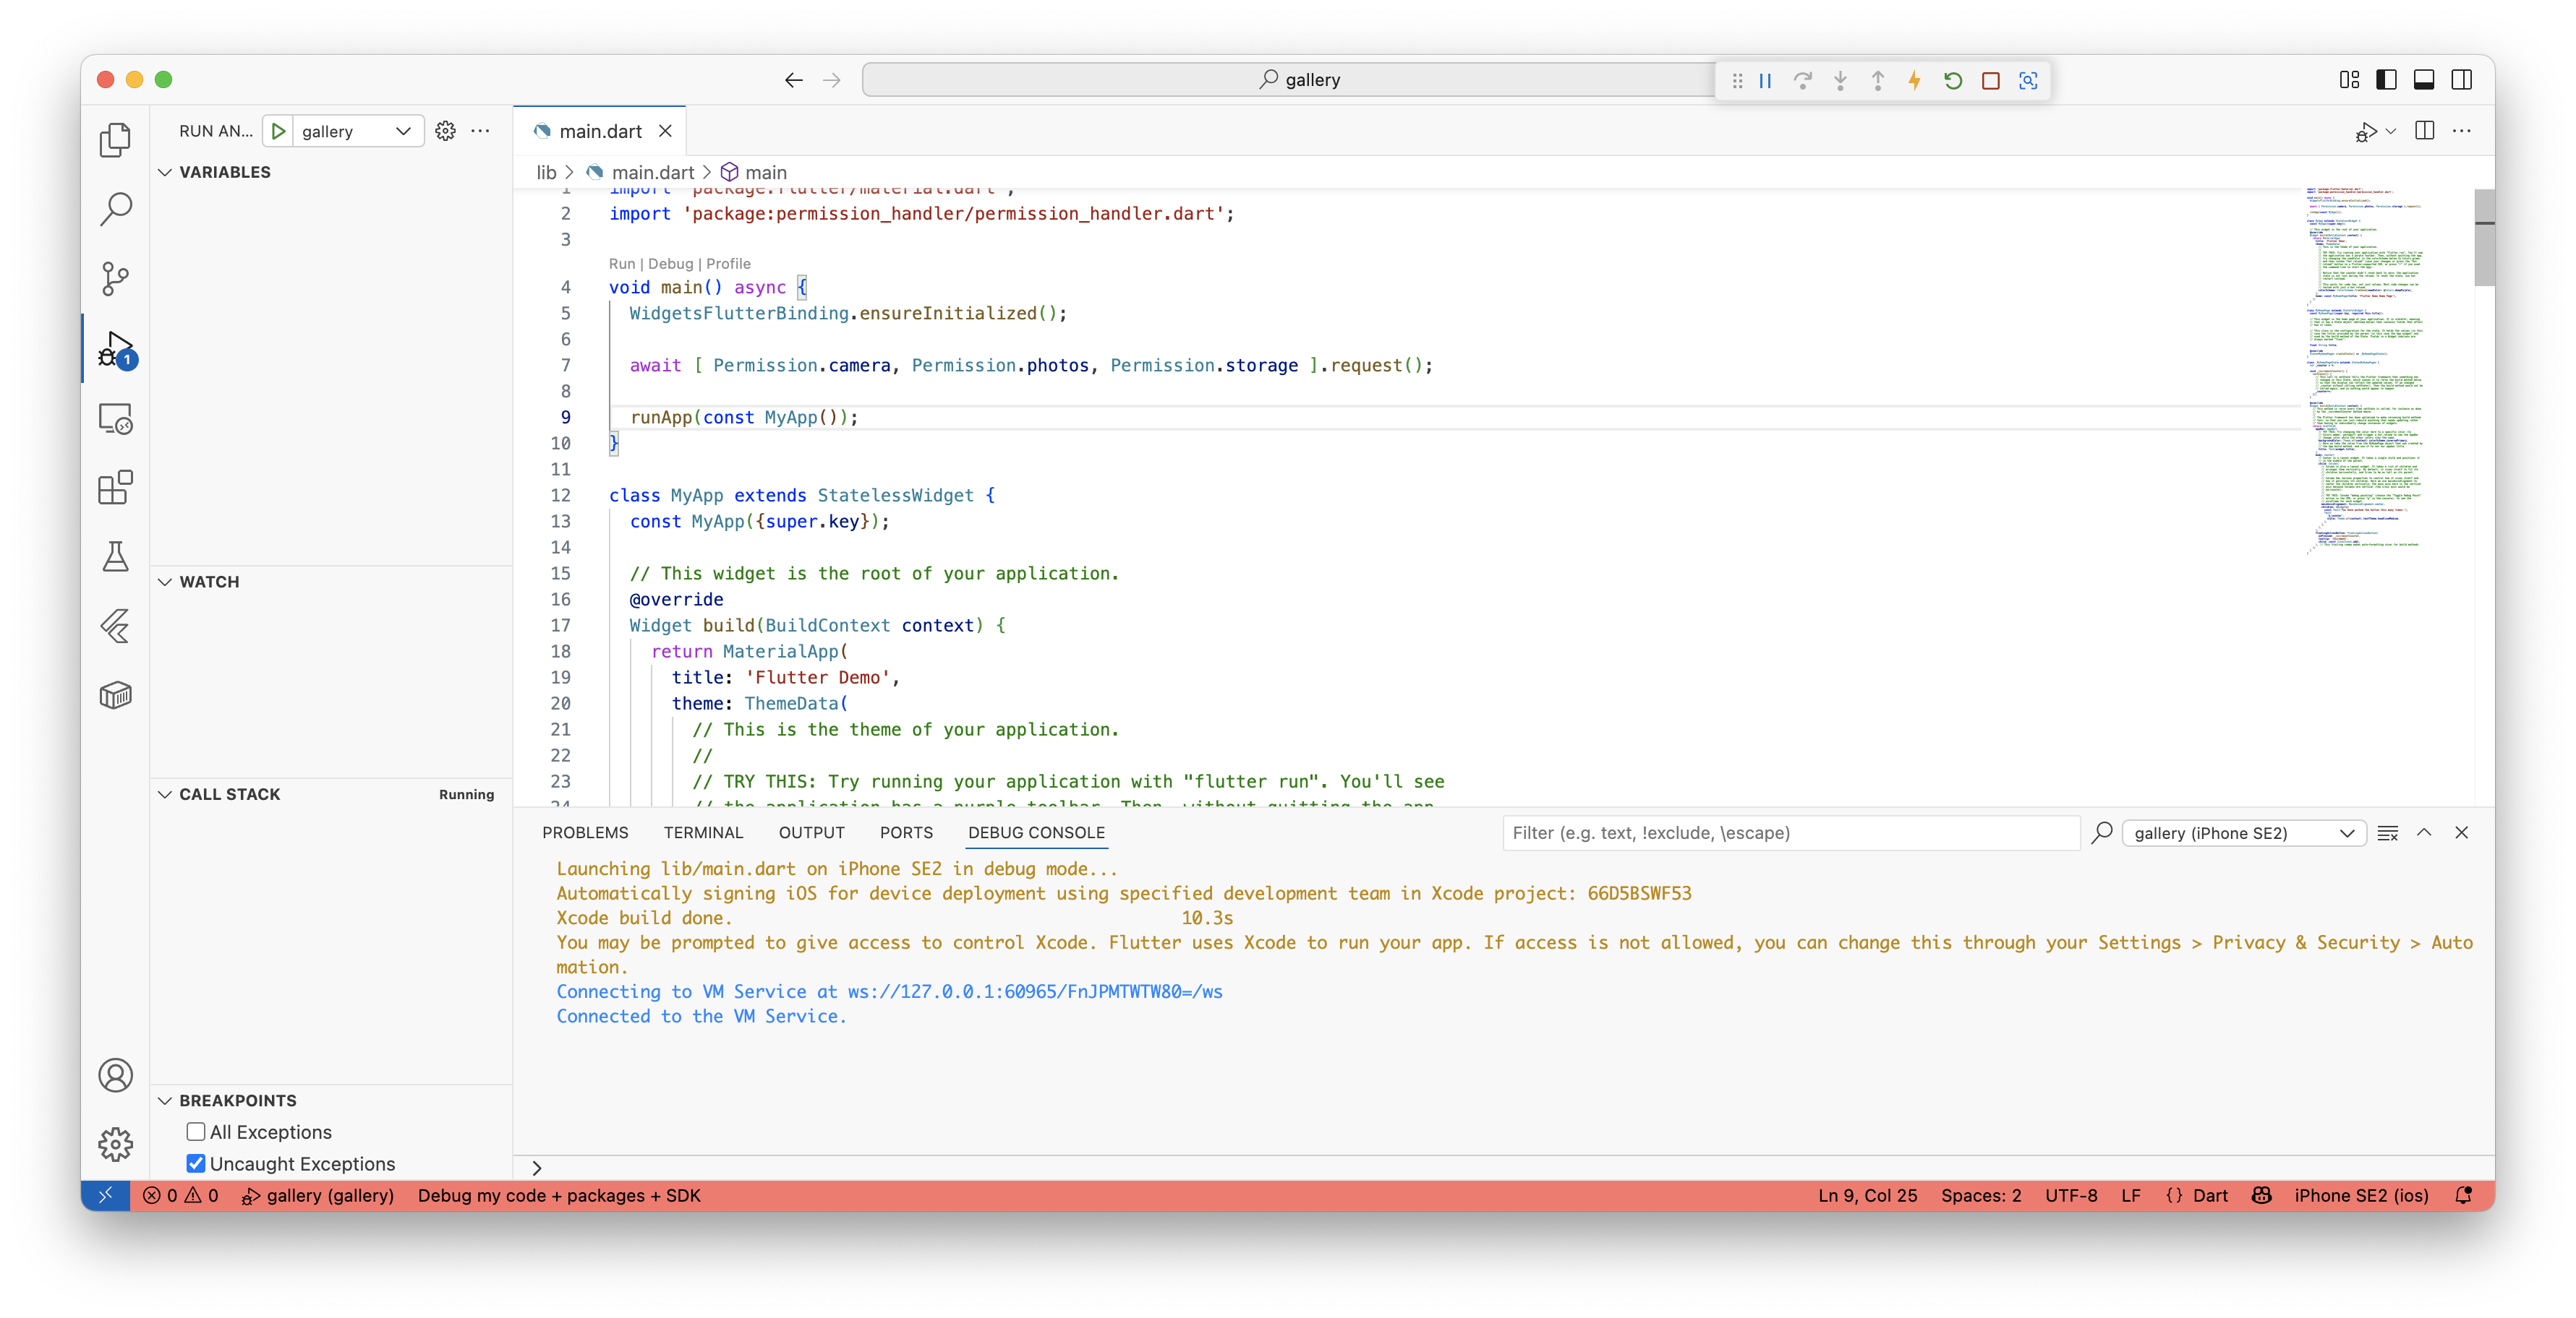The height and width of the screenshot is (1318, 2576).
Task: Open the Manage gear in activity bar
Action: tap(115, 1144)
